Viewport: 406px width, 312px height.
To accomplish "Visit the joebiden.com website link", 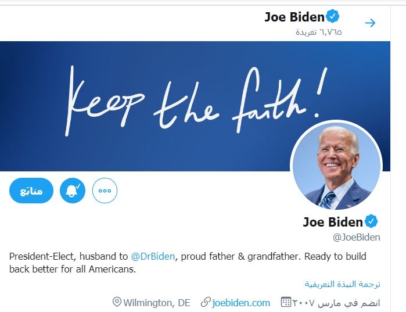I will (241, 303).
